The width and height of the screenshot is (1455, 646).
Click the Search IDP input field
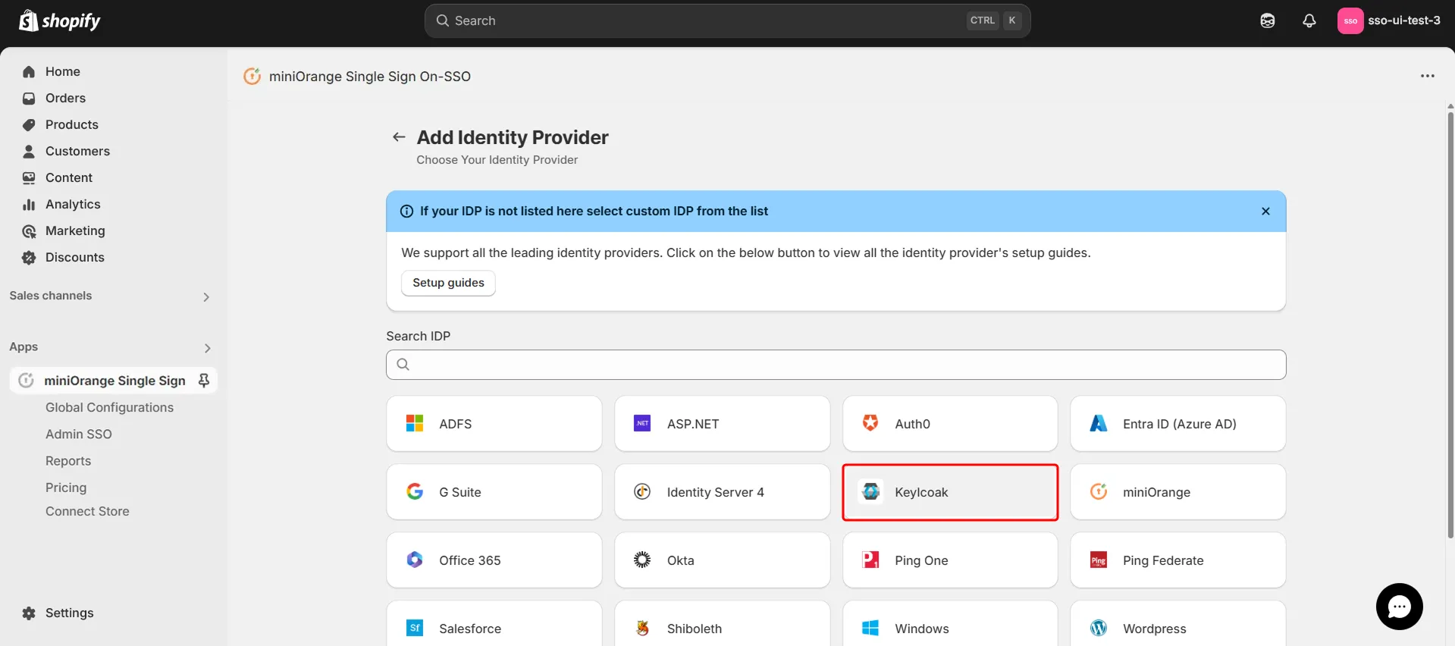pyautogui.click(x=836, y=364)
